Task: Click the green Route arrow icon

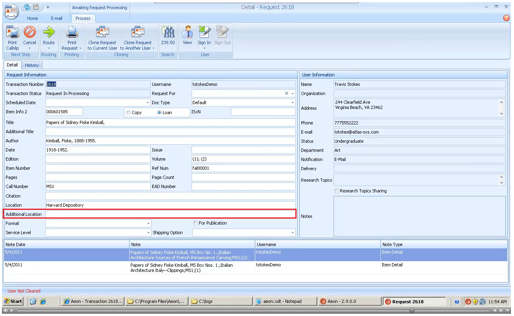Action: pos(49,33)
